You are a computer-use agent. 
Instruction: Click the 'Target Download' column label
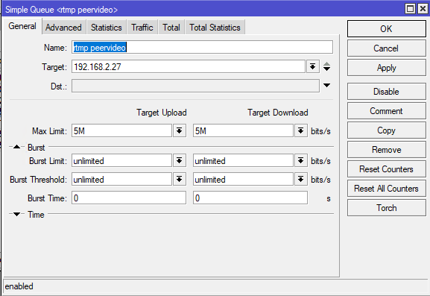coord(278,113)
